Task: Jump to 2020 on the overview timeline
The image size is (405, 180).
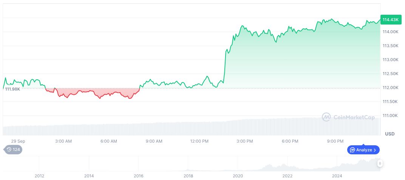Action: click(238, 176)
